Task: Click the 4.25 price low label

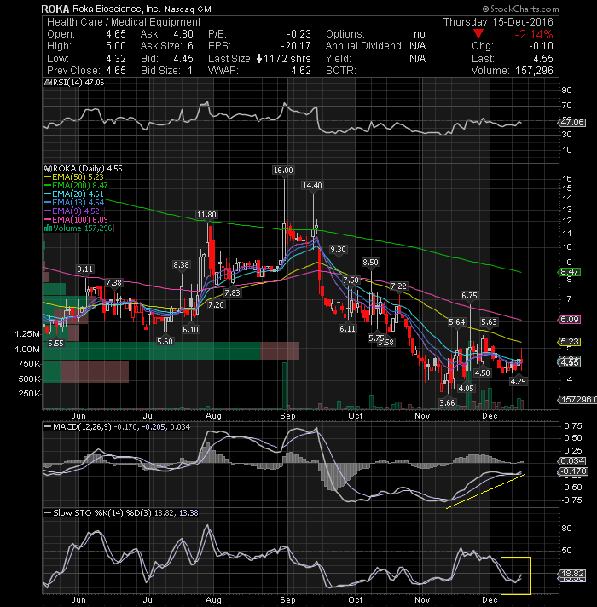Action: click(x=518, y=381)
